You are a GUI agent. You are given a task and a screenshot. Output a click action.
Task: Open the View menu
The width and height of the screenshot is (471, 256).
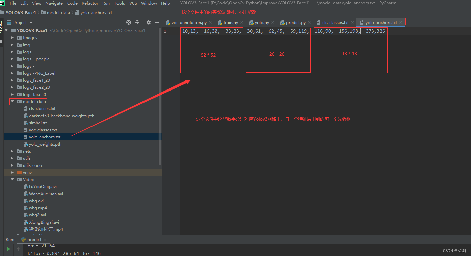36,3
